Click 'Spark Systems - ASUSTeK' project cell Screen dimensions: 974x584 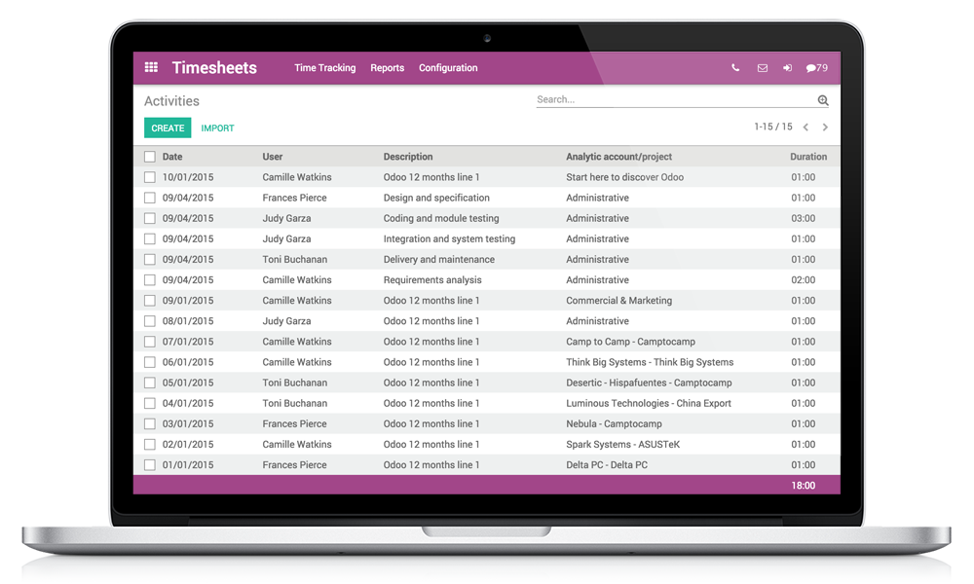coord(623,445)
